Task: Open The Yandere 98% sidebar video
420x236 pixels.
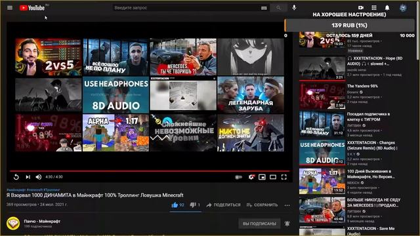Action: coord(362,86)
